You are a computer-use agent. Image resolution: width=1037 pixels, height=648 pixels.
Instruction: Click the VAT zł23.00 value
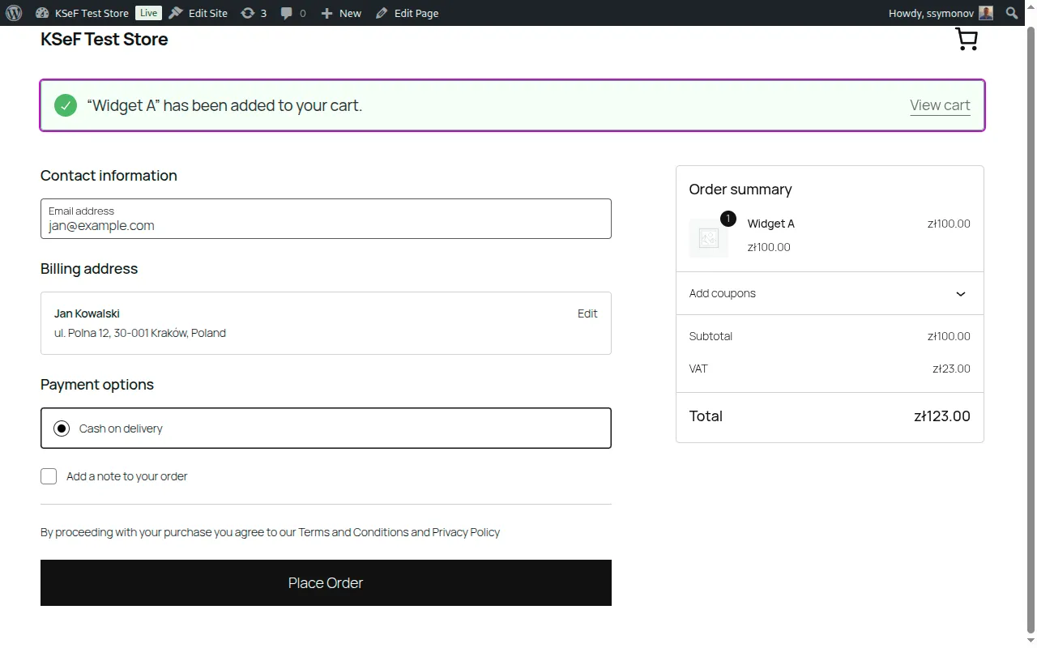(951, 369)
